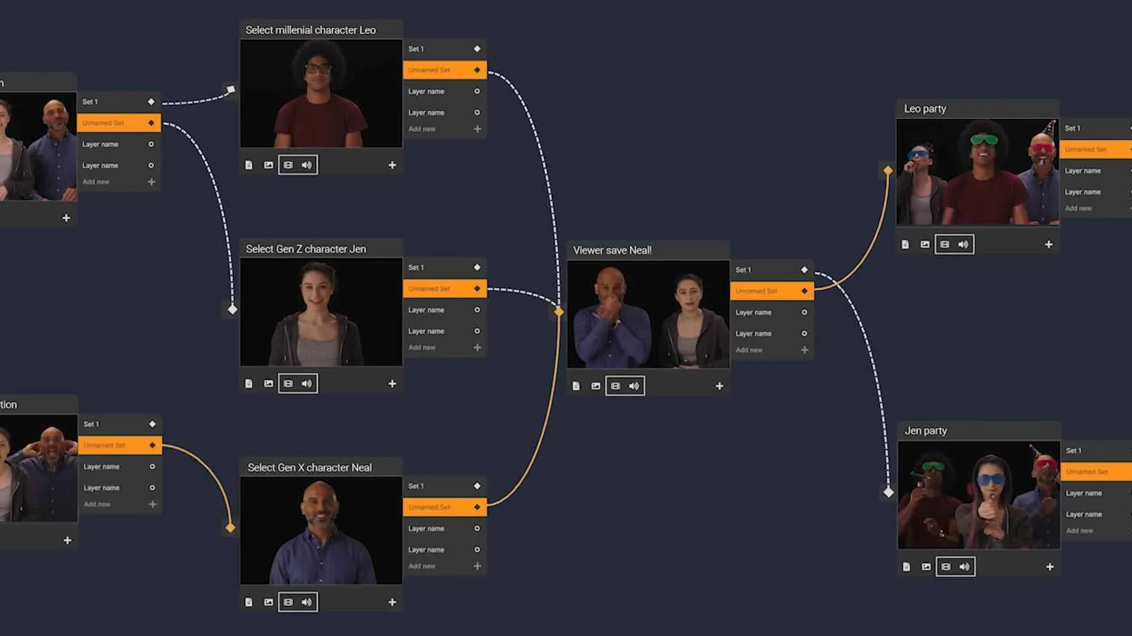Toggle audio speaker icon on the Jen party node

(x=965, y=567)
